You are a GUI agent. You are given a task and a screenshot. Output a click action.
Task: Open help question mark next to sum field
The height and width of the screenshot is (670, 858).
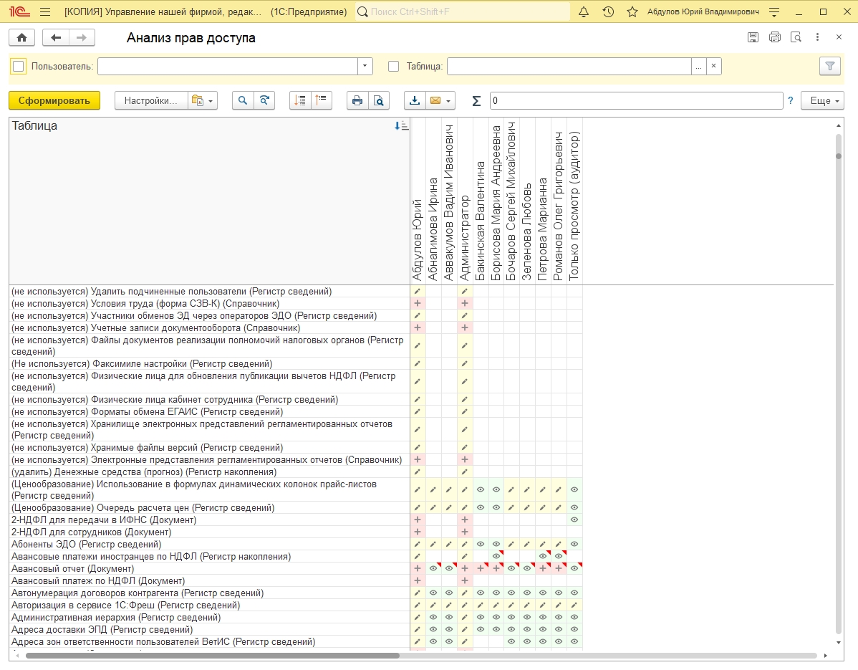click(790, 101)
